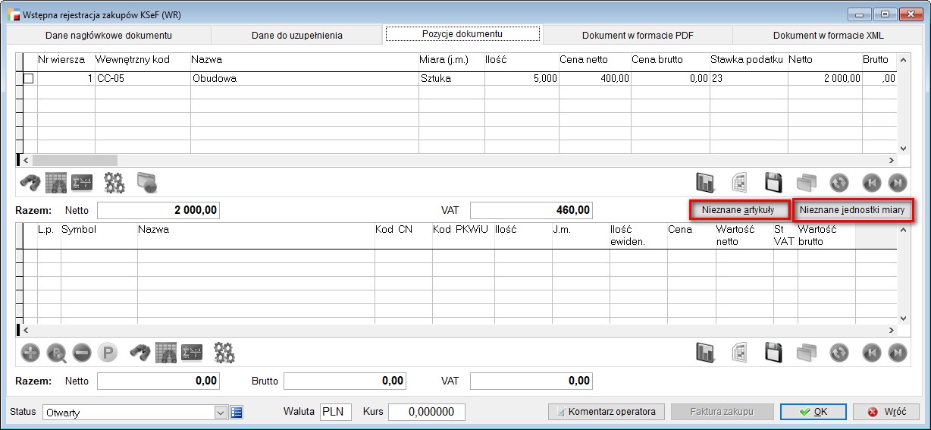The width and height of the screenshot is (931, 430).
Task: Click the lower refresh arrows icon
Action: [x=839, y=352]
